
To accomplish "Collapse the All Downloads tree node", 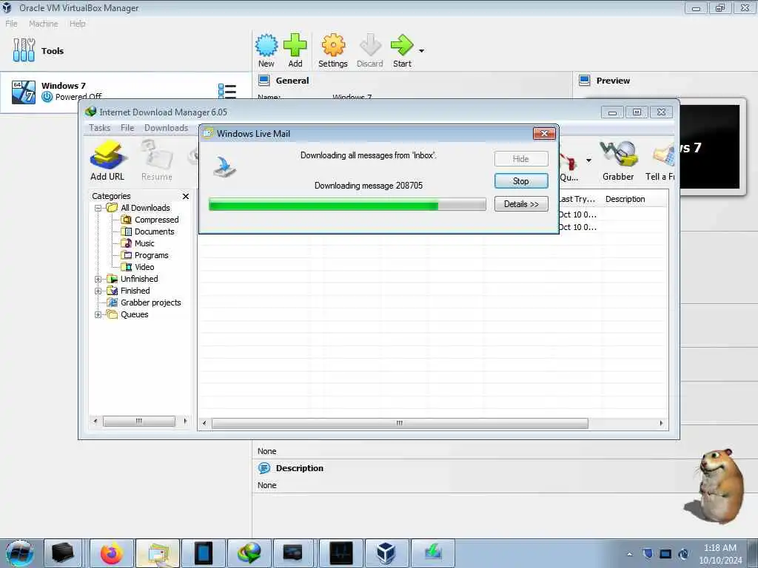I will [x=98, y=208].
